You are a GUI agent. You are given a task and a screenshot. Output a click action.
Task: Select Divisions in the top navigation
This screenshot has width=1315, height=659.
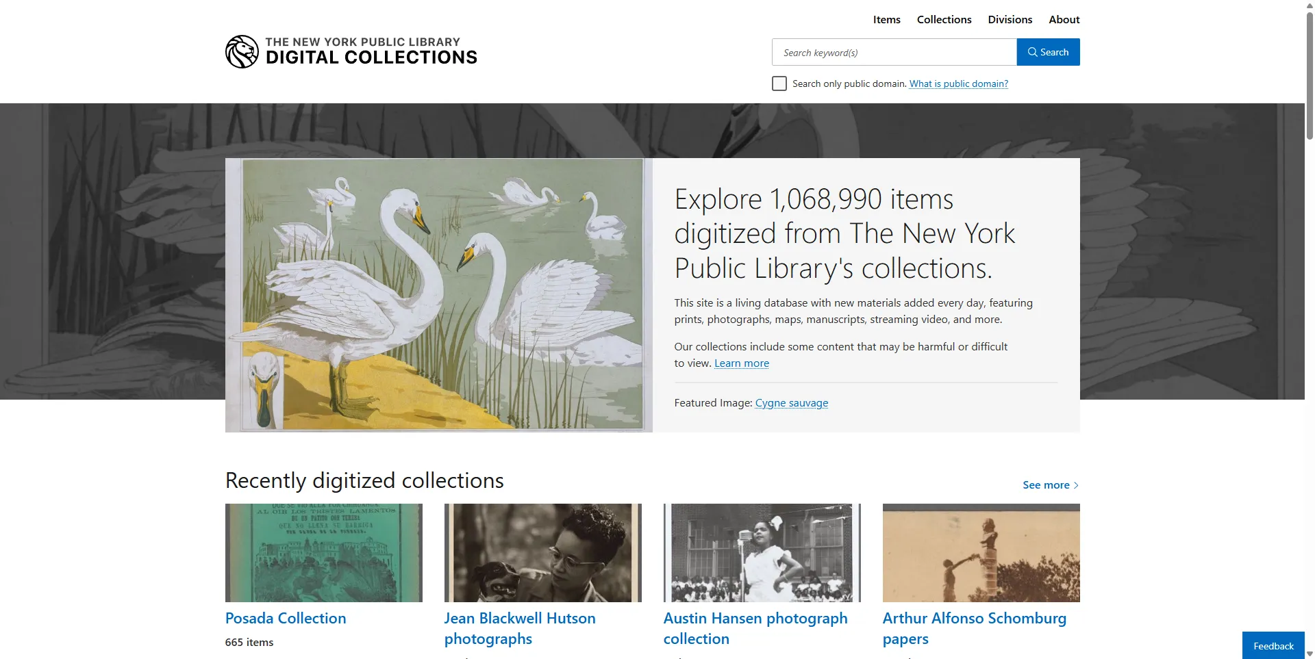[1010, 19]
